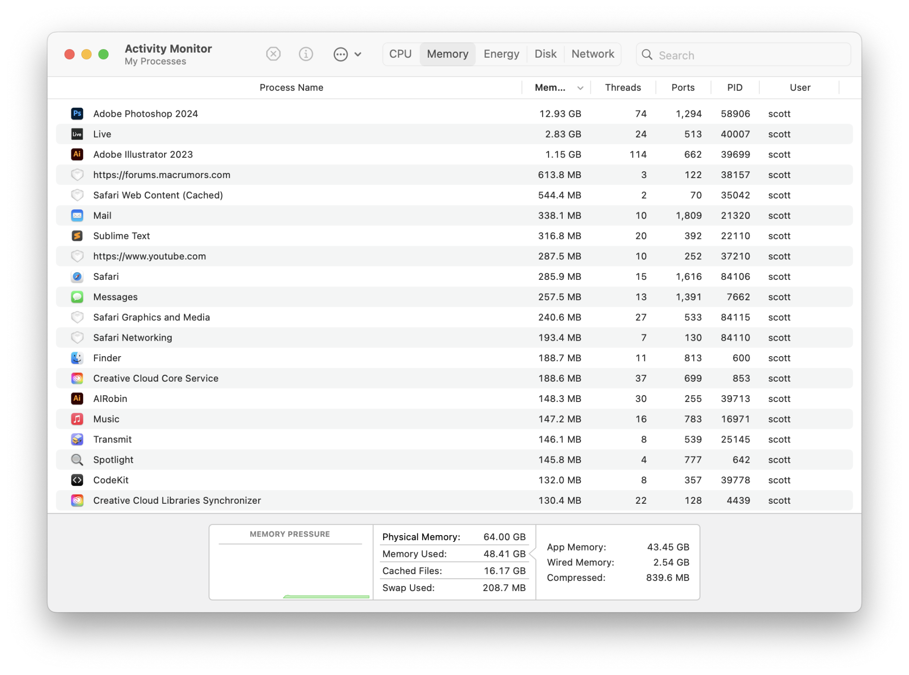Select the Memory tab
Screen dimensions: 909x675
click(x=448, y=54)
